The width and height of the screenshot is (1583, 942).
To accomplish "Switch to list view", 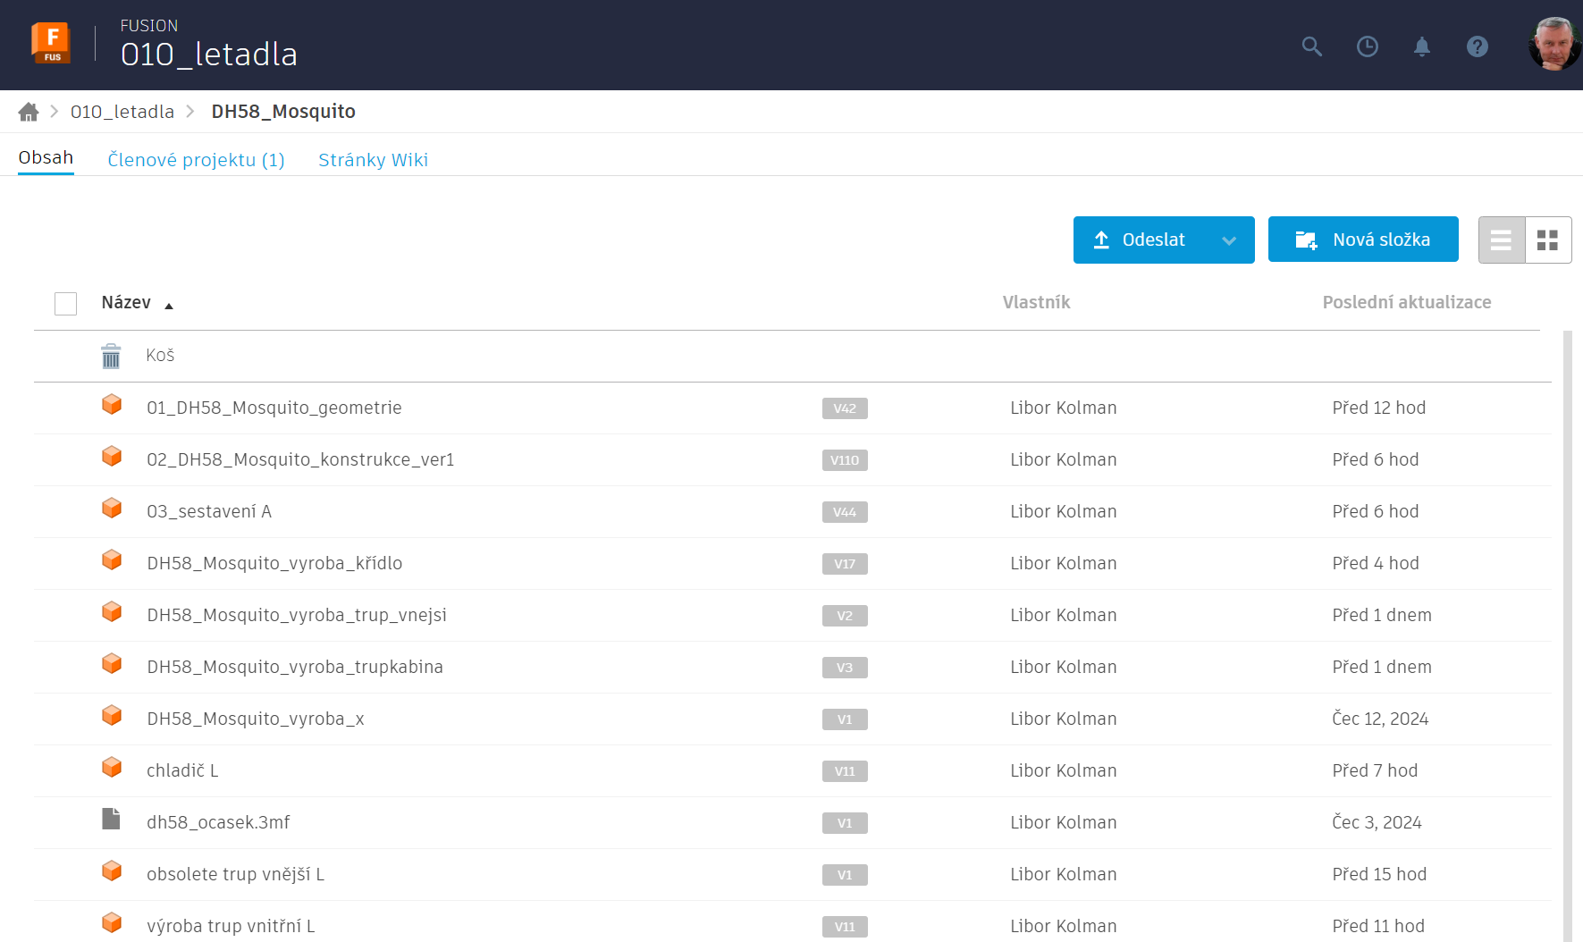I will [x=1502, y=240].
